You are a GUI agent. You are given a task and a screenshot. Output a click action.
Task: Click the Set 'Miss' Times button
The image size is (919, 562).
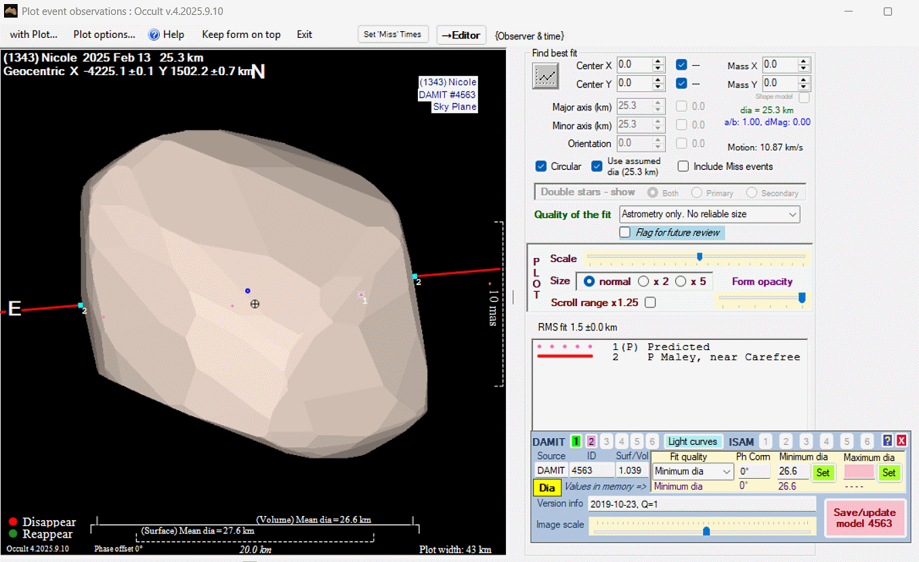(393, 35)
